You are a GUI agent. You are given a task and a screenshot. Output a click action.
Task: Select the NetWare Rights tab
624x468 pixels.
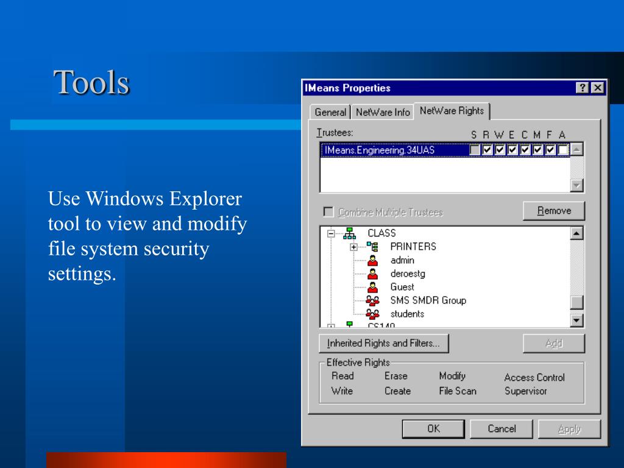(452, 111)
